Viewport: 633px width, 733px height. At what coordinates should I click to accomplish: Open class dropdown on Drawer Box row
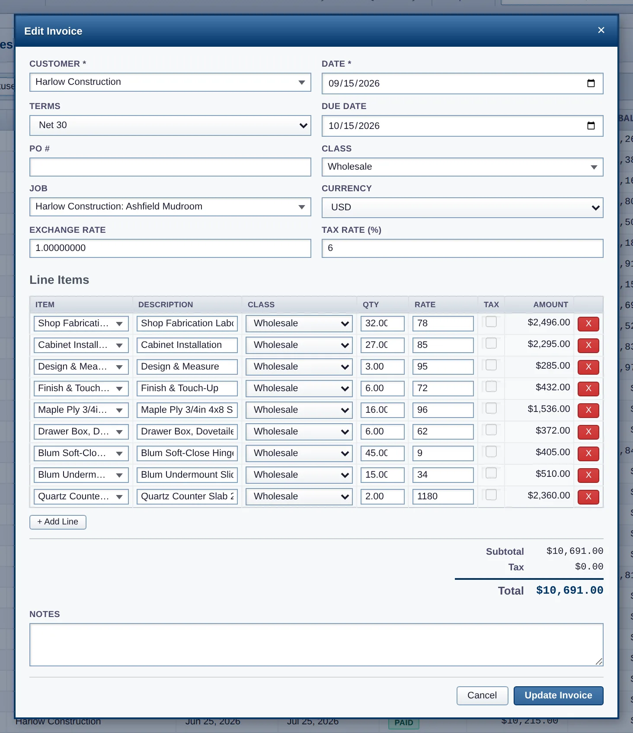(x=299, y=432)
